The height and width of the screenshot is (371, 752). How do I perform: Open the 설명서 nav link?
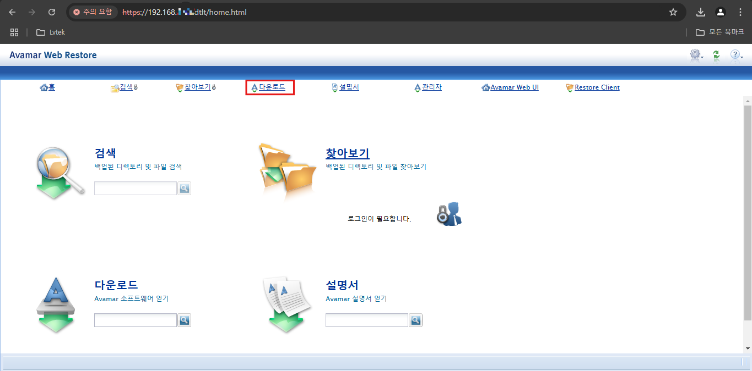[349, 87]
